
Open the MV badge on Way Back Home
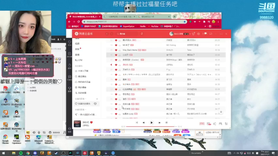[x=144, y=50]
